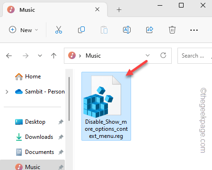Click the Delete trash can icon
212x170 pixels.
click(172, 30)
